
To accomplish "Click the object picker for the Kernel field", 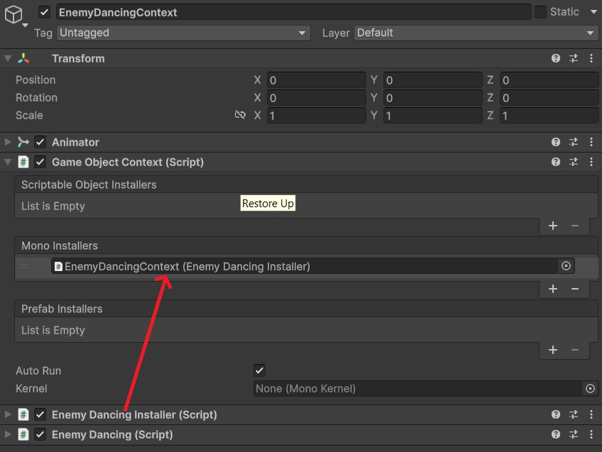I will (x=590, y=389).
